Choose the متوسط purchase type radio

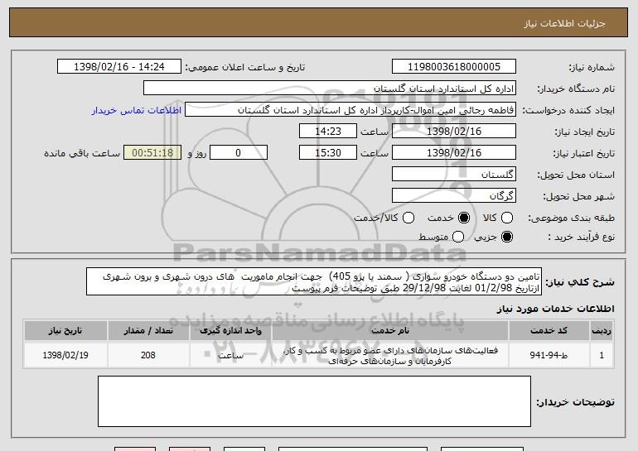[458, 237]
